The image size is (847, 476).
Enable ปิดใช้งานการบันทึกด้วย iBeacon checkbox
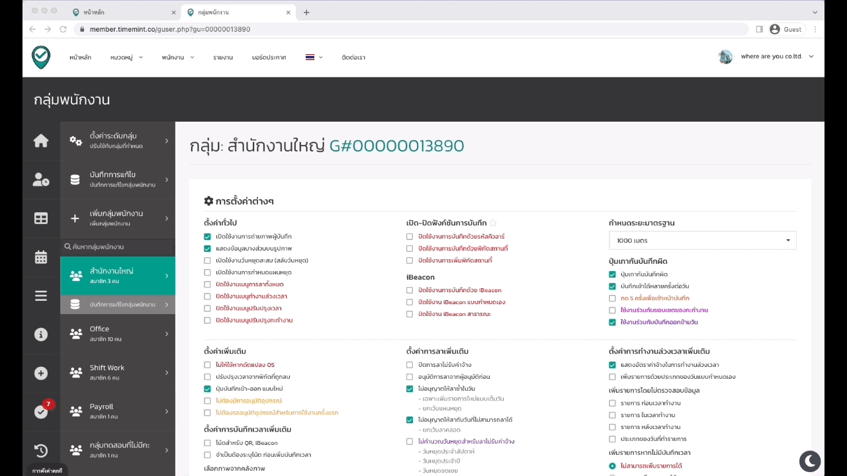[410, 290]
